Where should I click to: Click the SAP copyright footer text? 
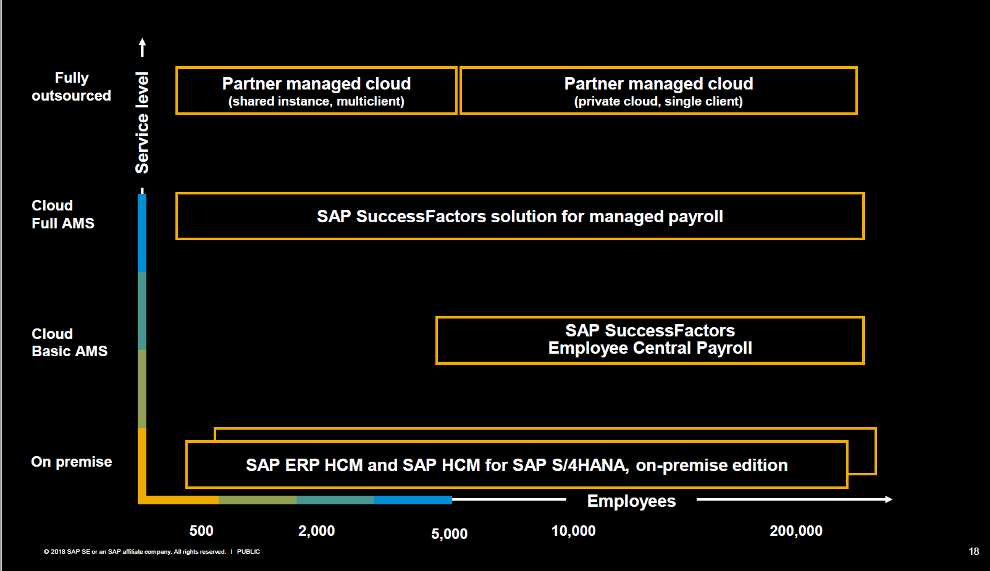point(151,552)
